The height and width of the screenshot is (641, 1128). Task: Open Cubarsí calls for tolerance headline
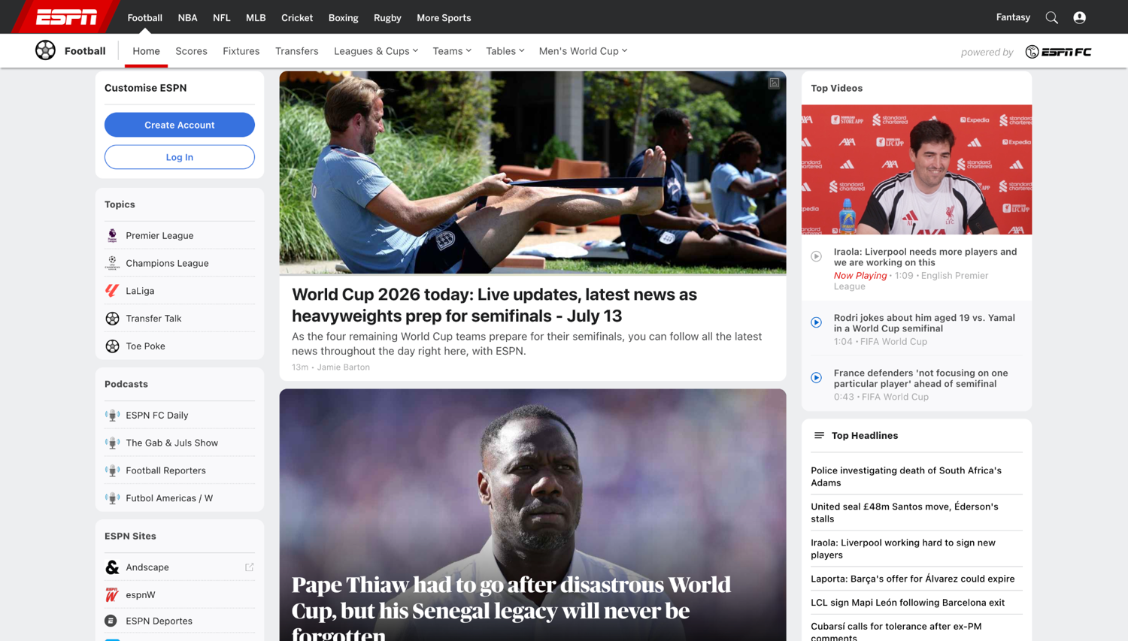point(896,631)
